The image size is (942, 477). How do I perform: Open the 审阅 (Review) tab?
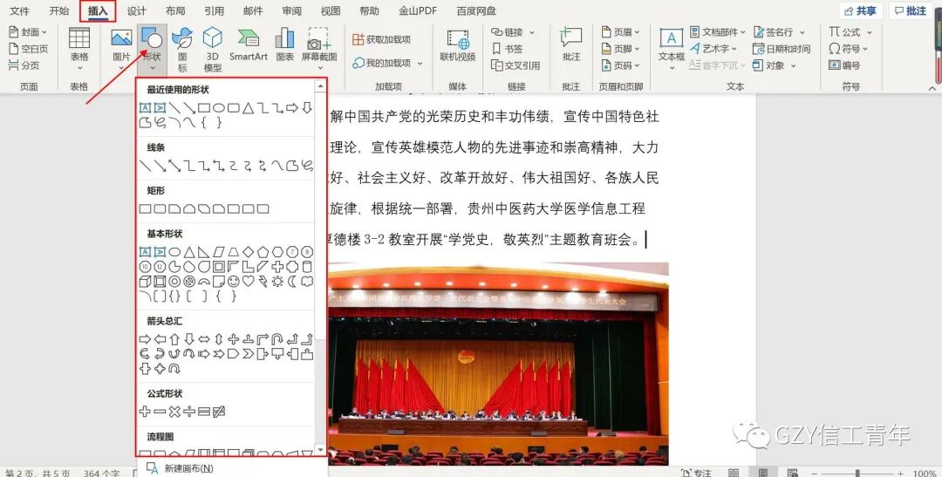tap(292, 10)
